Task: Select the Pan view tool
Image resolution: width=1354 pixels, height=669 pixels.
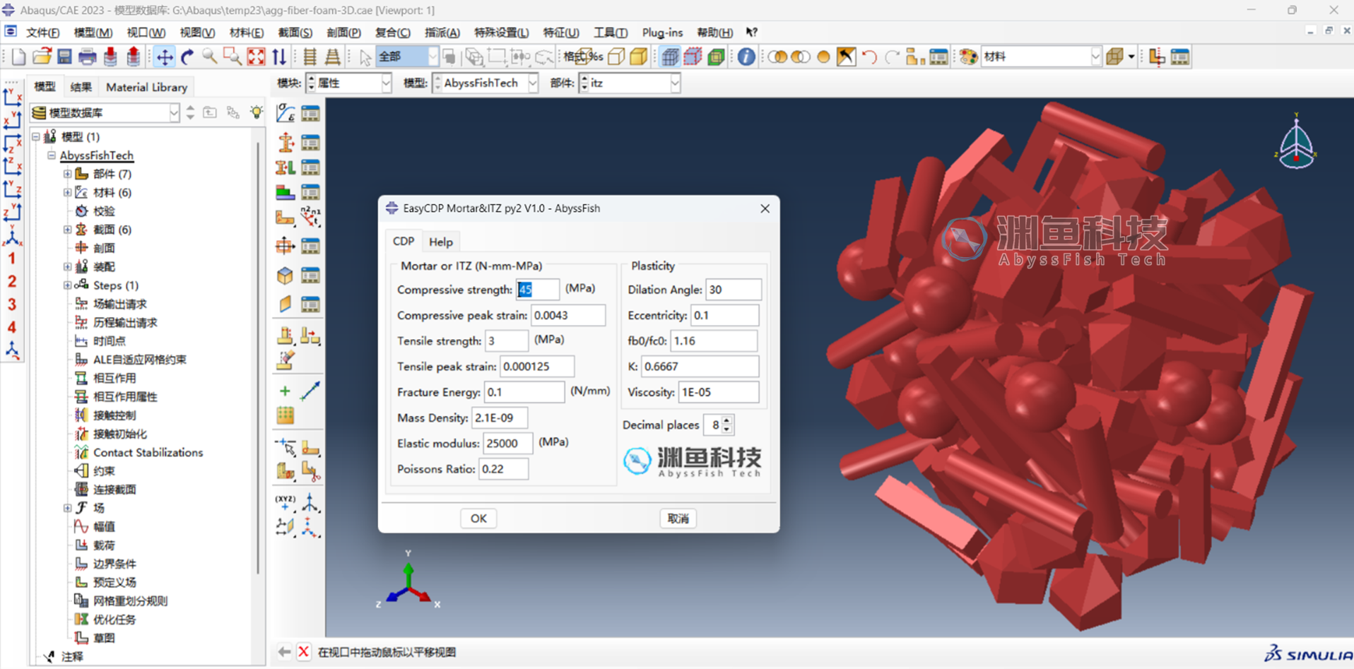Action: click(x=164, y=57)
